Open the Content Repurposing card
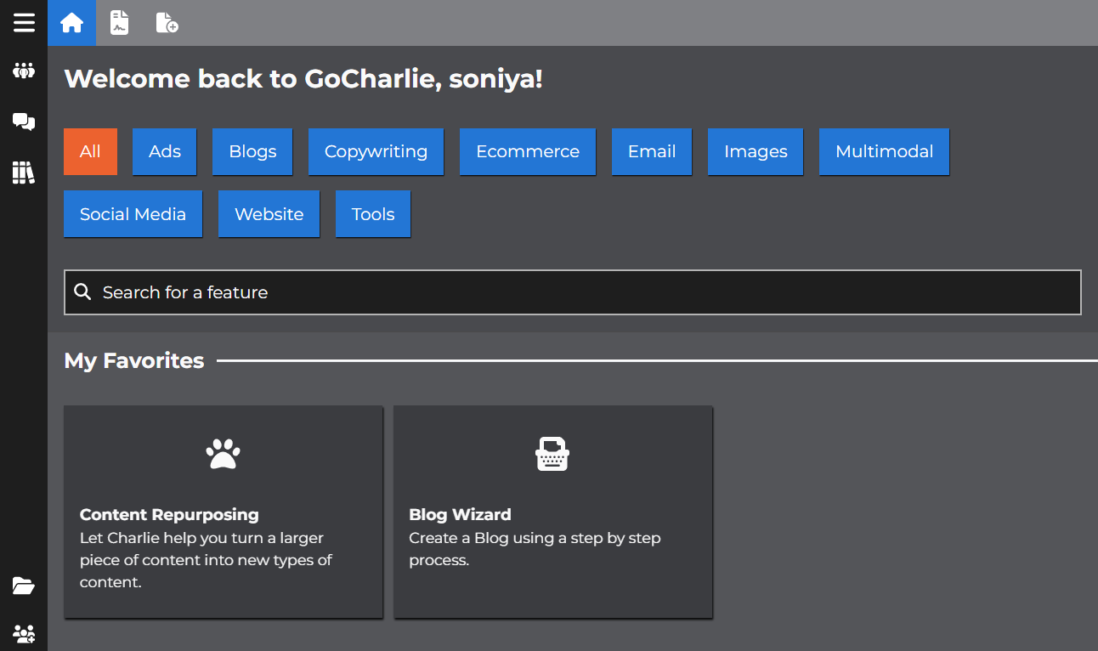 coord(224,512)
